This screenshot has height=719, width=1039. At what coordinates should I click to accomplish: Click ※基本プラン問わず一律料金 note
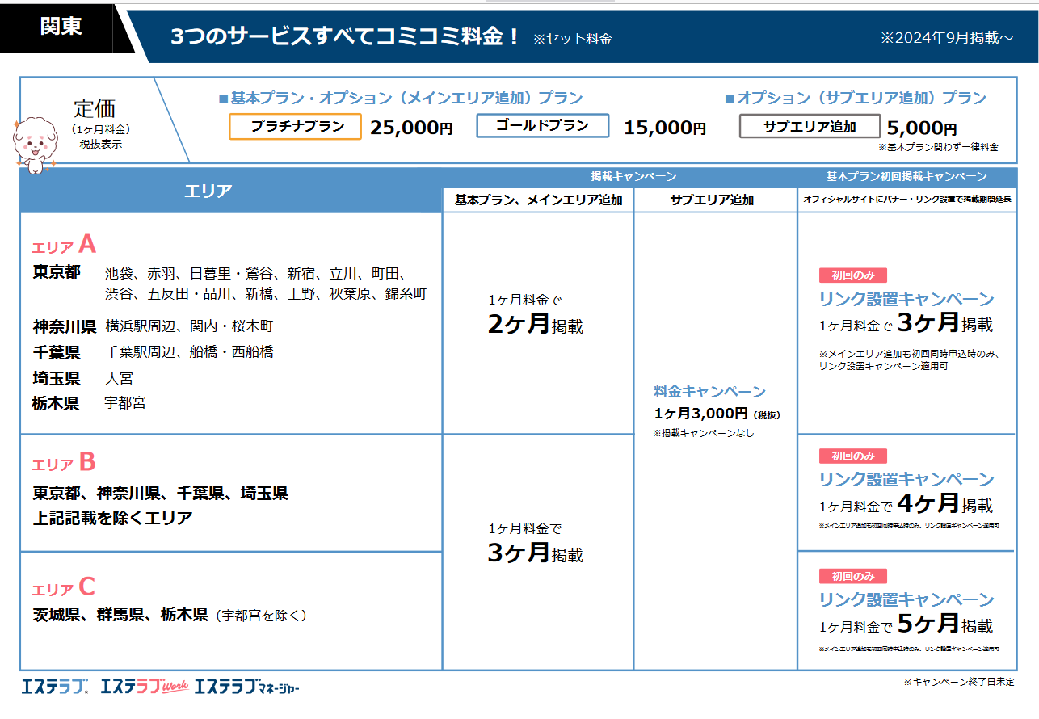point(938,148)
